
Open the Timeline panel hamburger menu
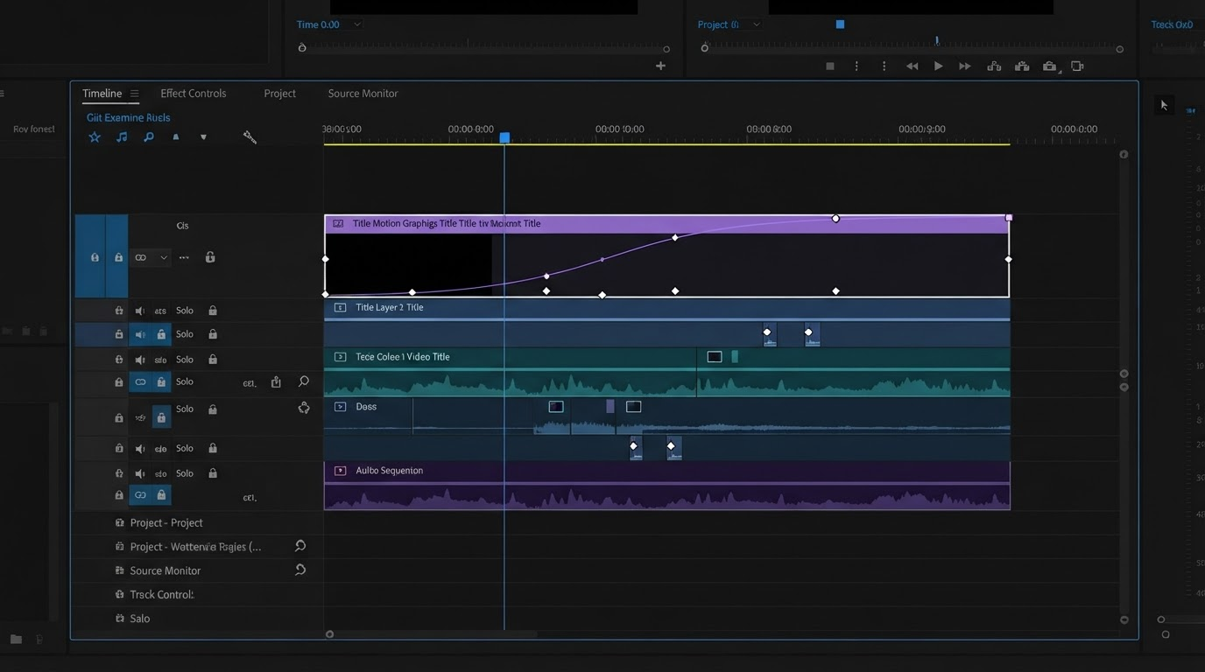pos(134,94)
